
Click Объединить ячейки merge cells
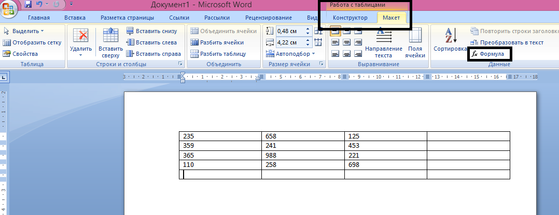tap(223, 31)
